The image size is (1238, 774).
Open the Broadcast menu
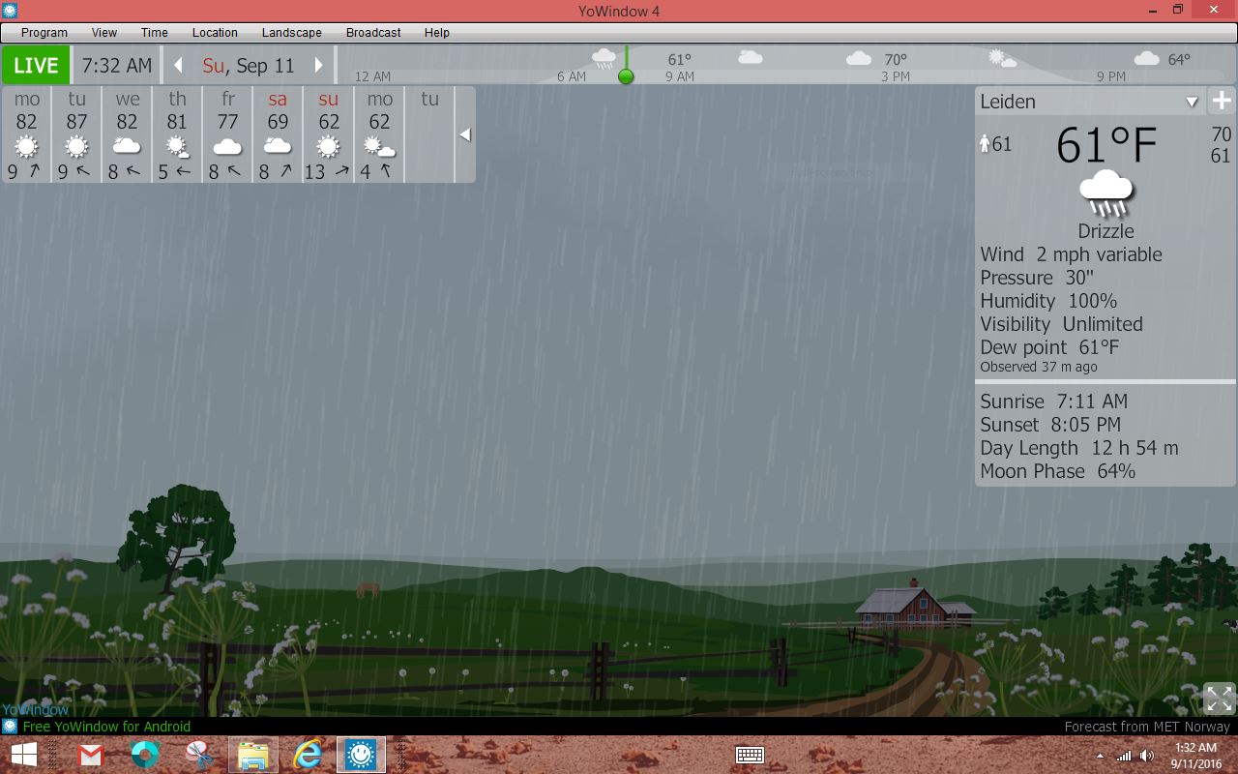(x=373, y=32)
